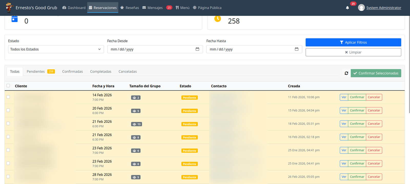Viewport: 410px width, 184px height.
Task: Click the Fecha y Hora column header
Action: (x=103, y=86)
